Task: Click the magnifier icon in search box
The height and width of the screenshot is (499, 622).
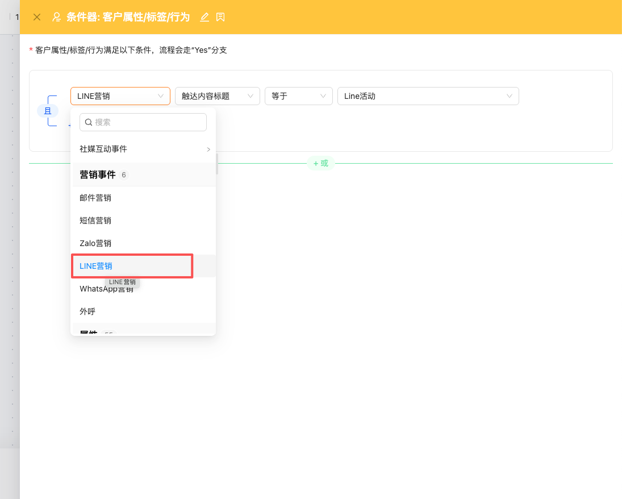Action: click(x=89, y=122)
